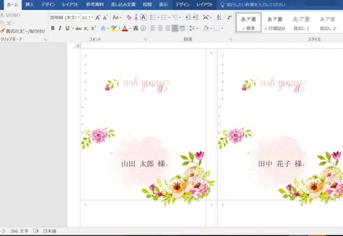
Task: Open the 差し込み文書 tab
Action: point(123,5)
